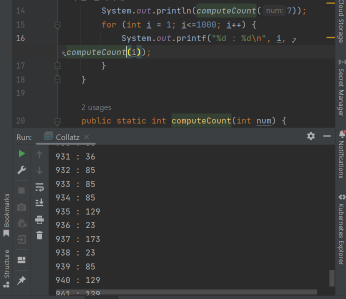Click output line '937 : 173'
Viewport: 346px width, 299px height.
pyautogui.click(x=78, y=239)
